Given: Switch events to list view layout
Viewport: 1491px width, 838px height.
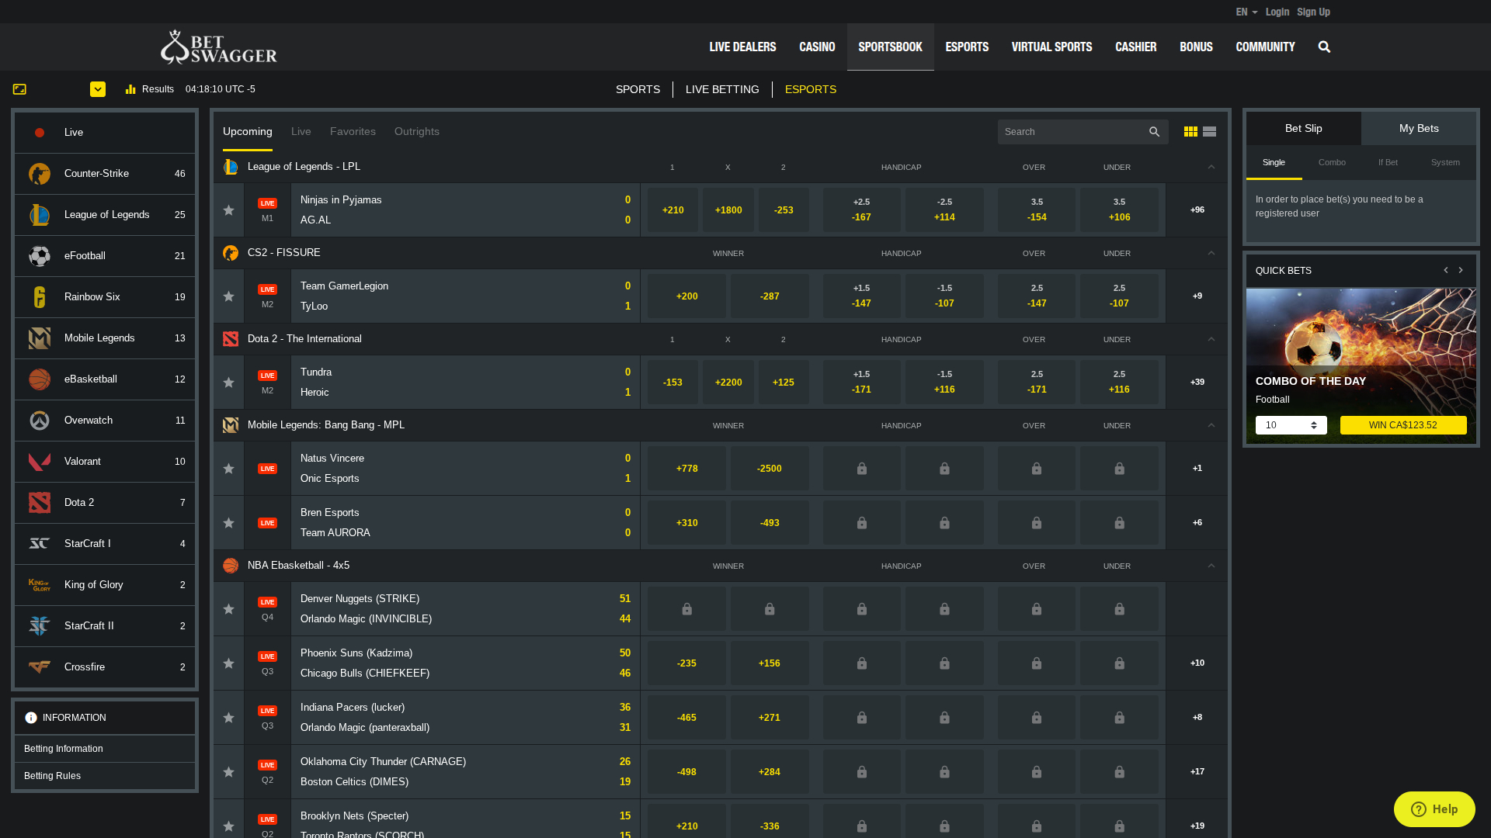Looking at the screenshot, I should click(1209, 131).
